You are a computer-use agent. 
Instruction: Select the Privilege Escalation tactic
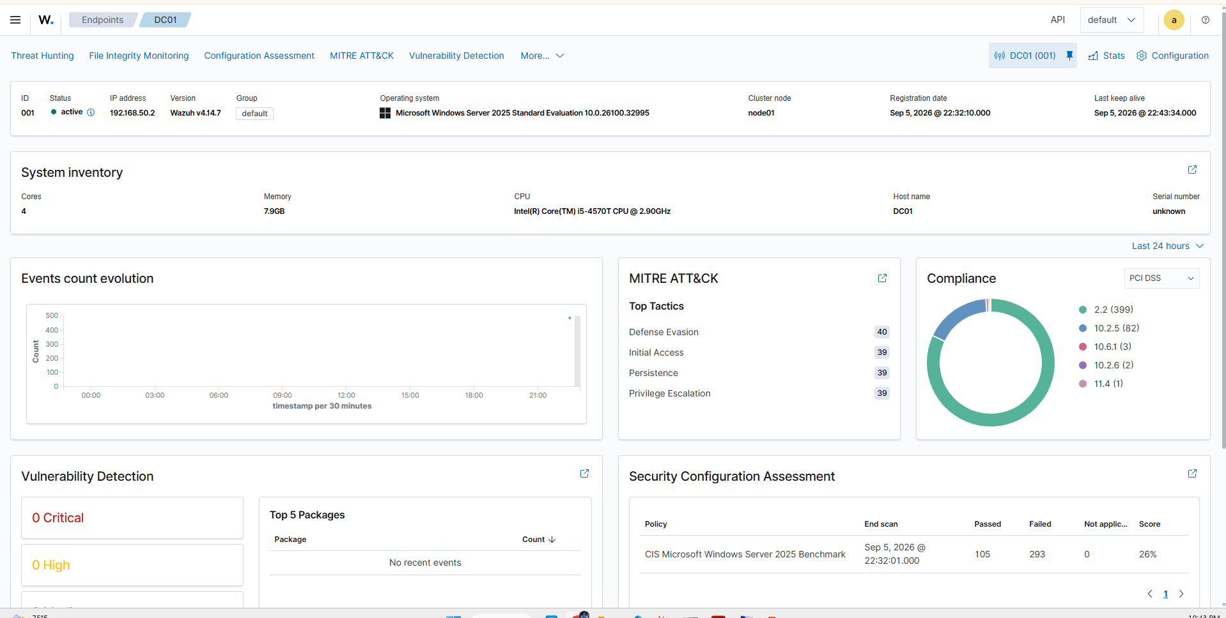pyautogui.click(x=669, y=393)
